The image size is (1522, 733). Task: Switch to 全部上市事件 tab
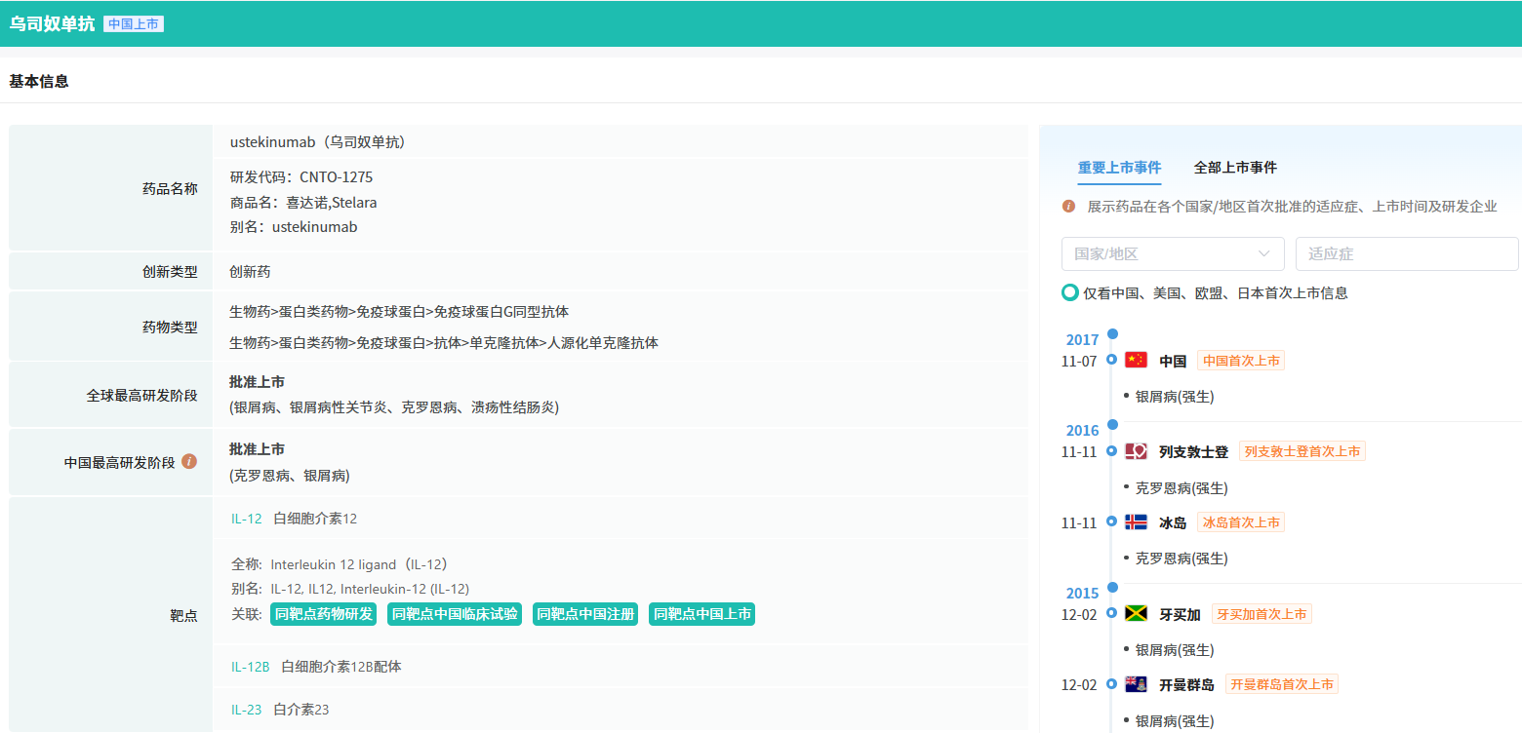[x=1235, y=168]
